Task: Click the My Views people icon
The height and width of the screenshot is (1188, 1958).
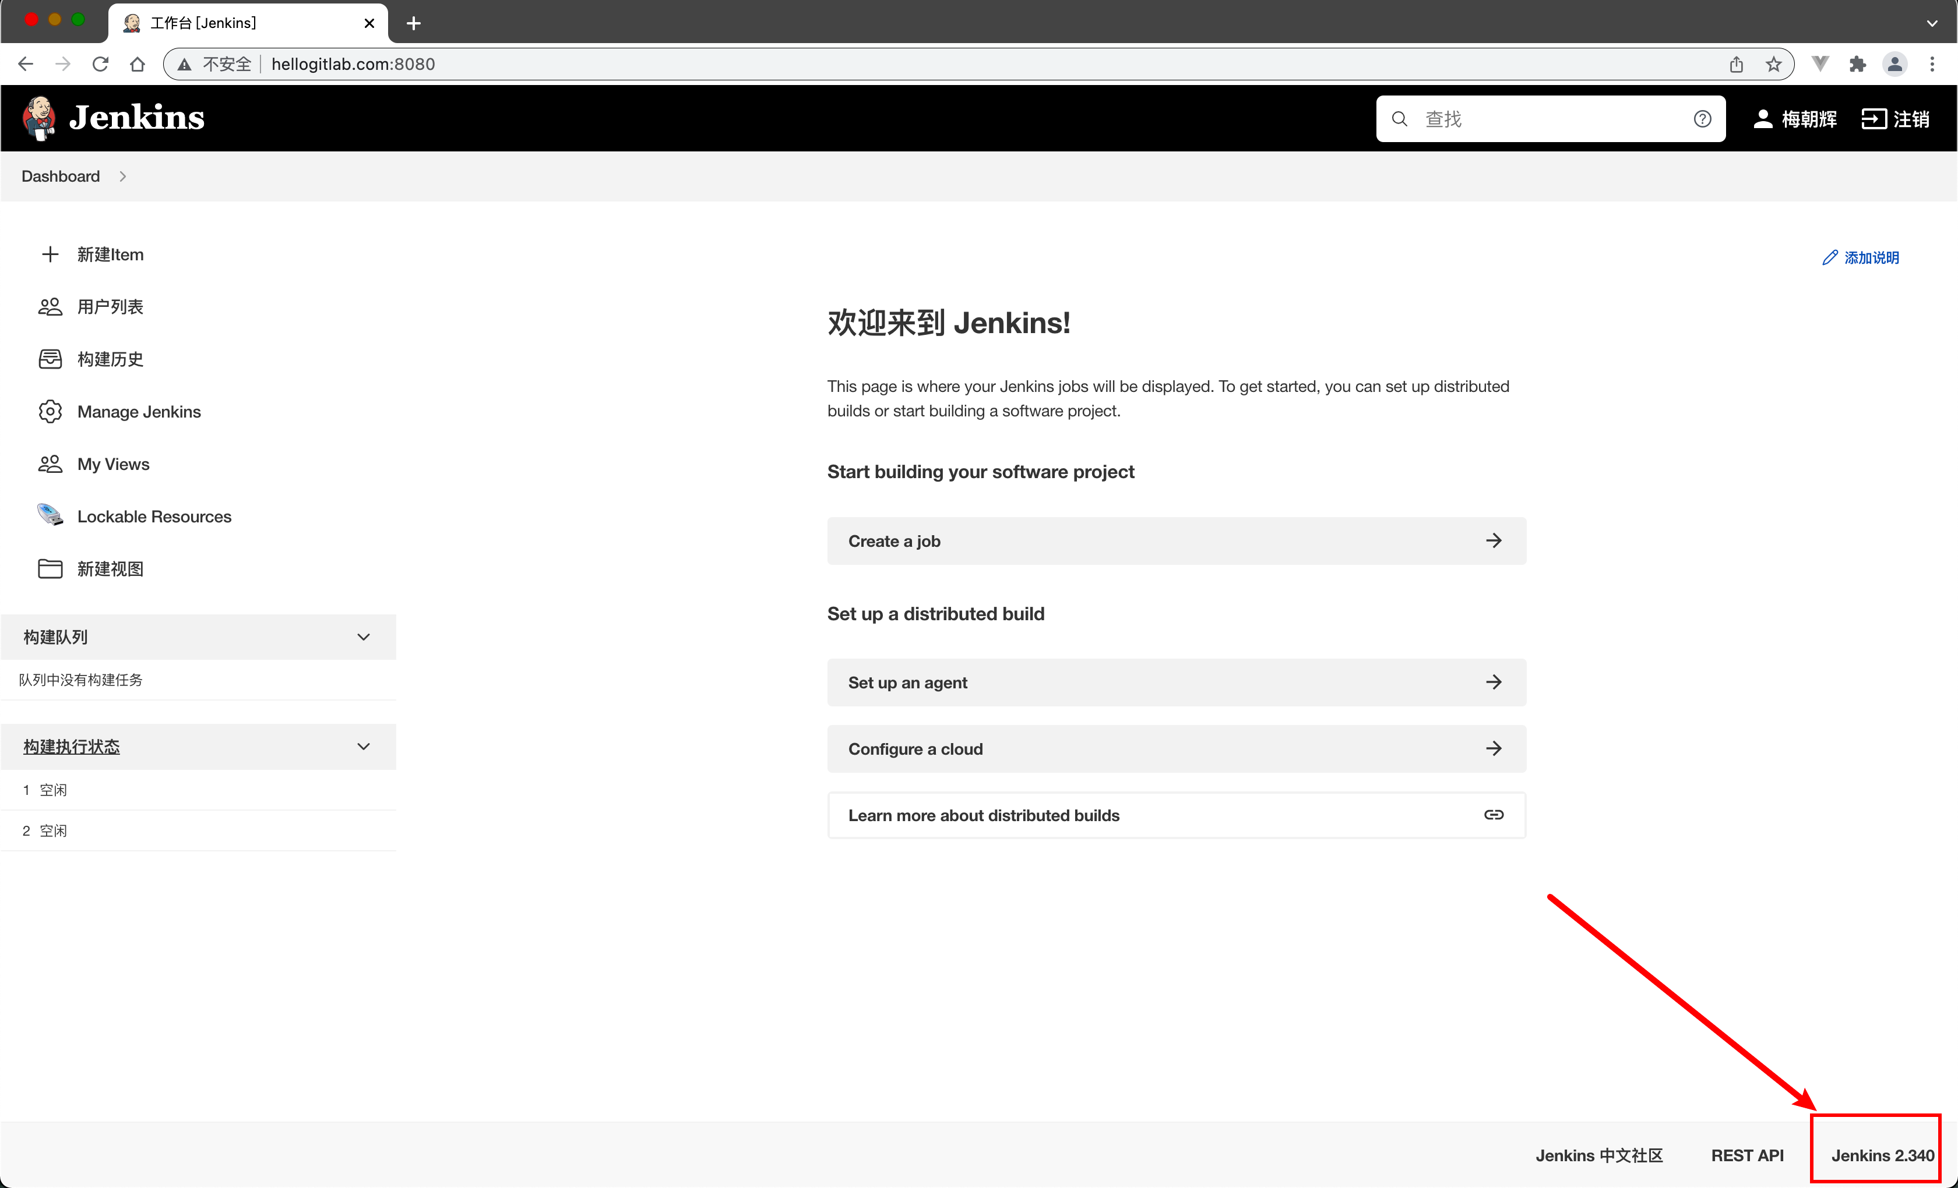Action: click(x=50, y=464)
